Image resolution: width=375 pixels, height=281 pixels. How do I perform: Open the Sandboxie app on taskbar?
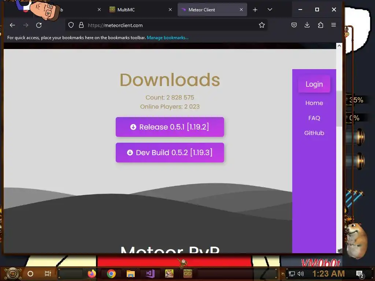(169, 274)
